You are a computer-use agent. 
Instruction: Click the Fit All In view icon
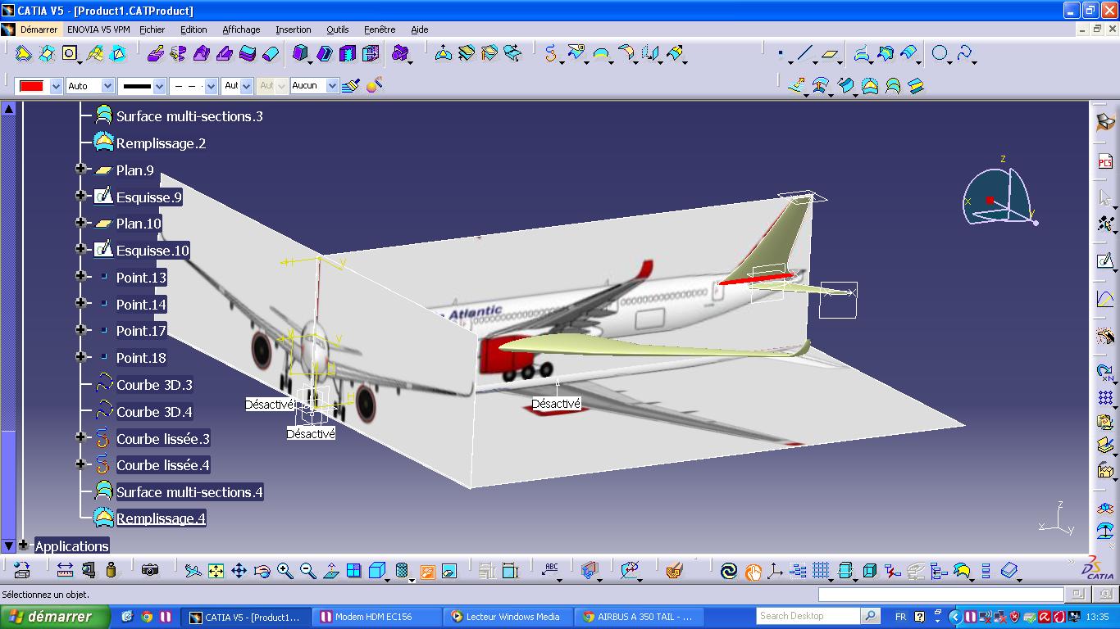pos(216,571)
